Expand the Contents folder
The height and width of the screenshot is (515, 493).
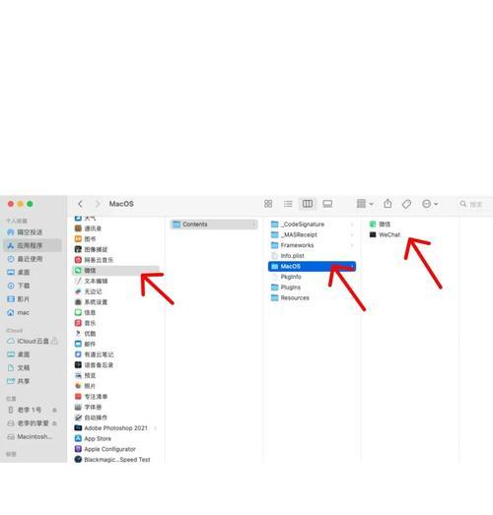click(x=214, y=224)
